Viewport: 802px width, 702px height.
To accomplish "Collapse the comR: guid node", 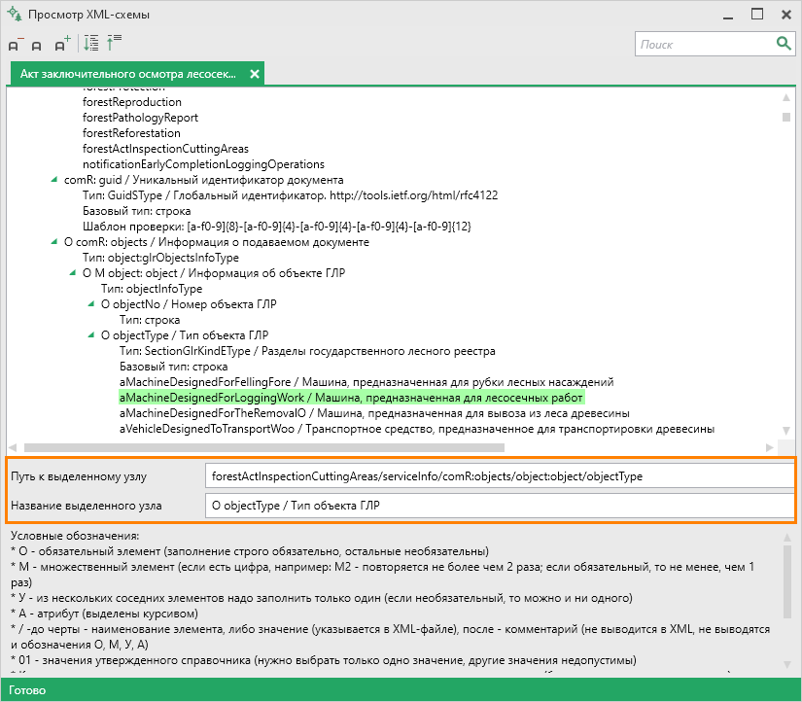I will tap(54, 180).
